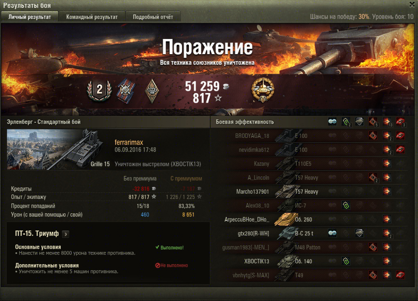418x301 pixels.
Task: Expand the ПТ-15. Триумф mission arrow
Action: [66, 234]
